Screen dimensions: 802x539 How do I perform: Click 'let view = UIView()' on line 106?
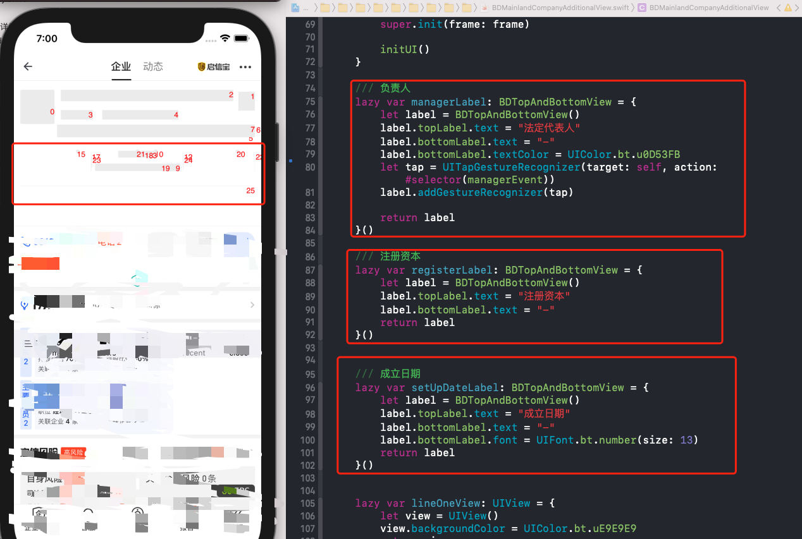[439, 516]
